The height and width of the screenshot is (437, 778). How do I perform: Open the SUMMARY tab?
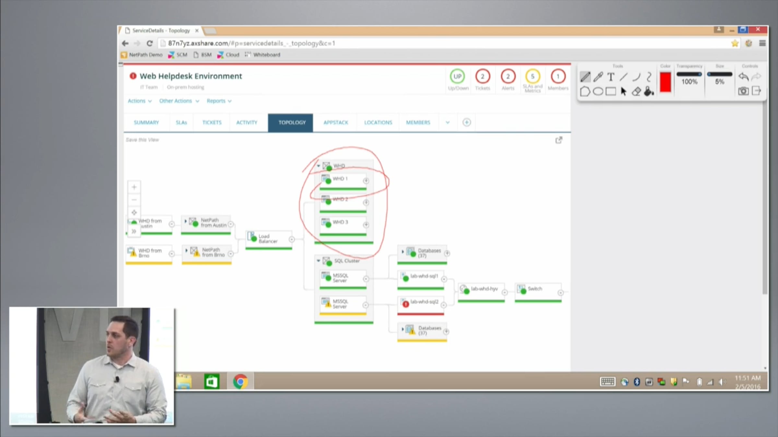tap(146, 123)
